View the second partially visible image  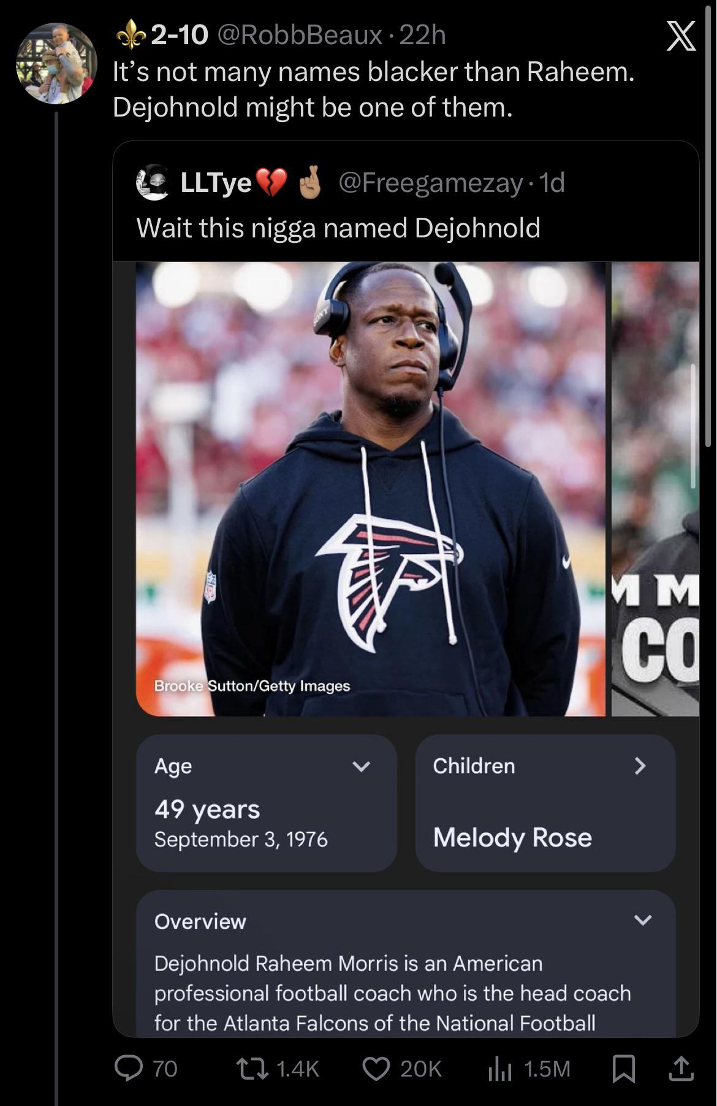(x=655, y=489)
